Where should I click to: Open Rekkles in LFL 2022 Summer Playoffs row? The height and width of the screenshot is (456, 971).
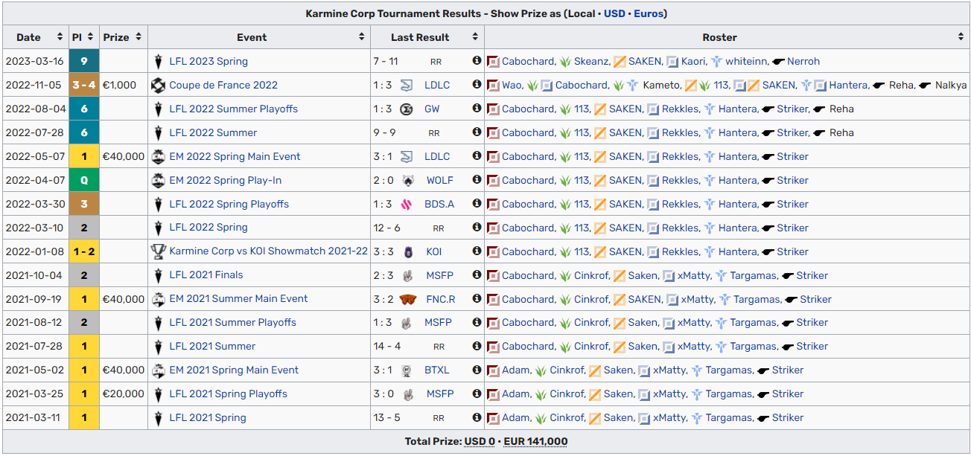pos(680,109)
